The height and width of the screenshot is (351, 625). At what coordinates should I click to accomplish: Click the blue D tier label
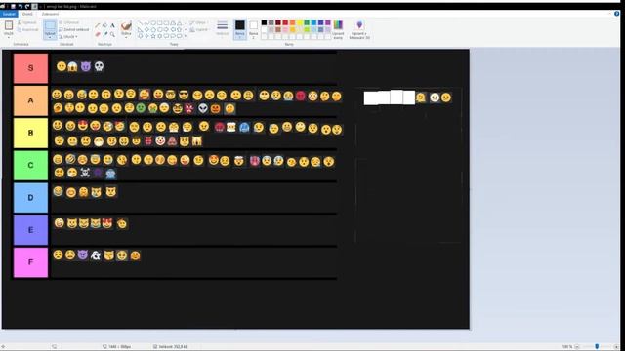coord(30,197)
